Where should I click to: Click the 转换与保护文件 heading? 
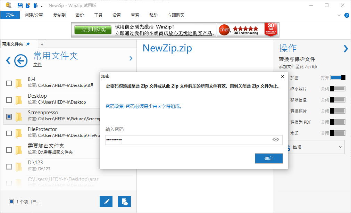pos(297,59)
